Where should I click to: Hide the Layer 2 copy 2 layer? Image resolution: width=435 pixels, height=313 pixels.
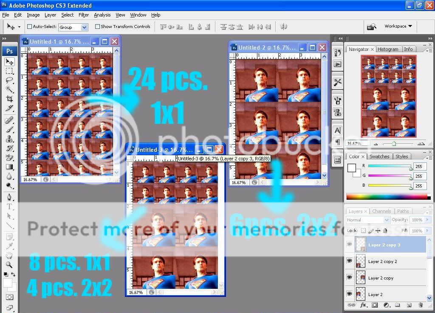pyautogui.click(x=350, y=261)
